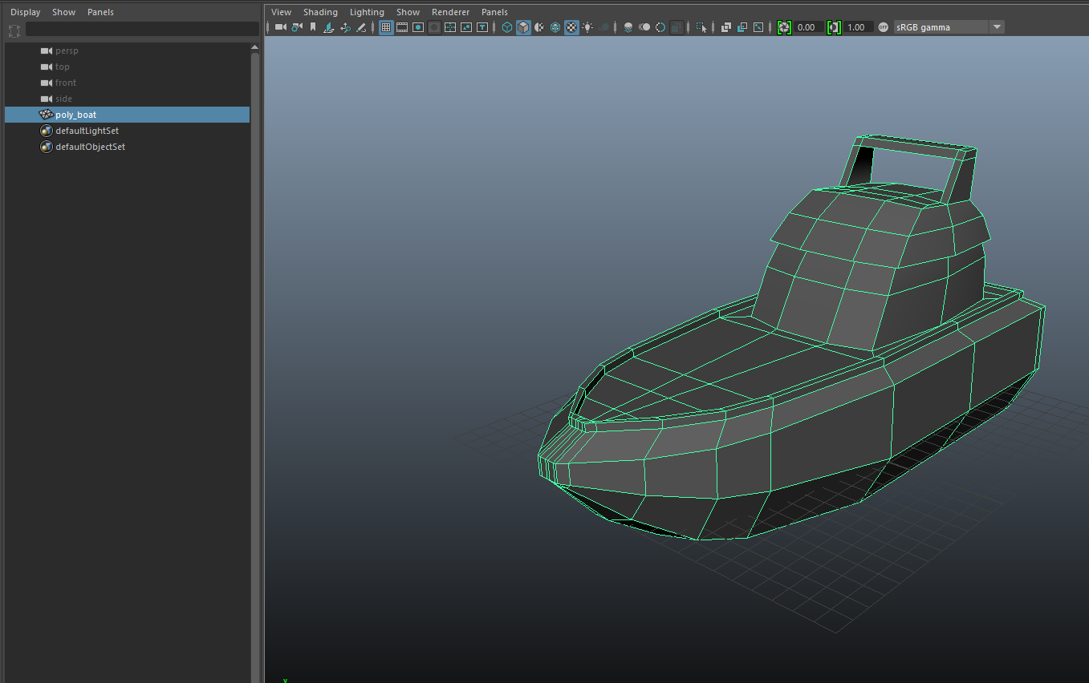Open the viewport Lighting menu
Viewport: 1089px width, 683px height.
[x=367, y=12]
